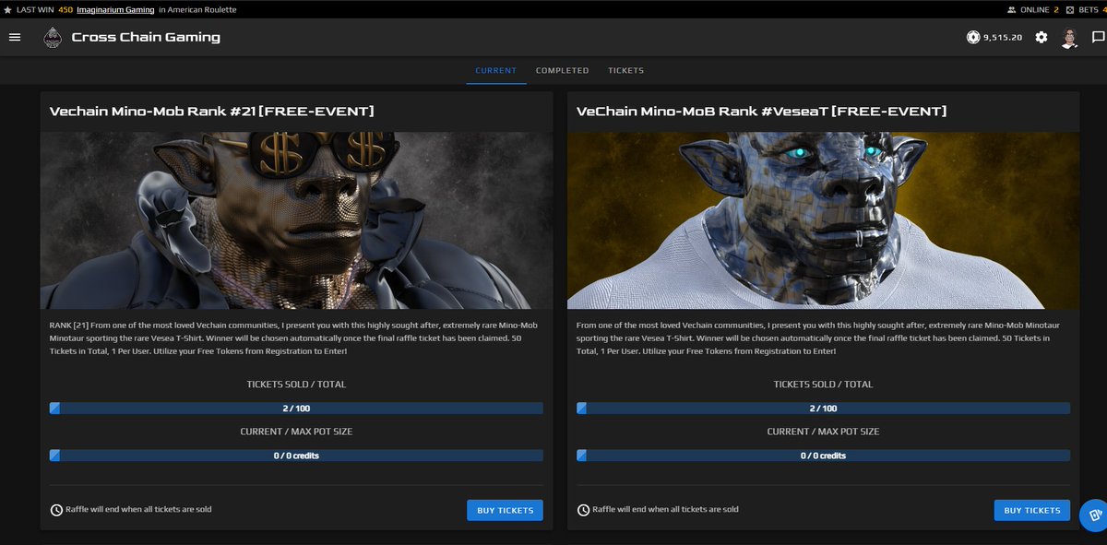Click the bets dice icon
This screenshot has height=545, width=1107.
tap(1069, 9)
